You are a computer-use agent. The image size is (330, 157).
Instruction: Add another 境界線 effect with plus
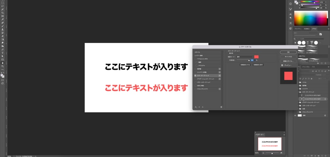pyautogui.click(x=220, y=69)
